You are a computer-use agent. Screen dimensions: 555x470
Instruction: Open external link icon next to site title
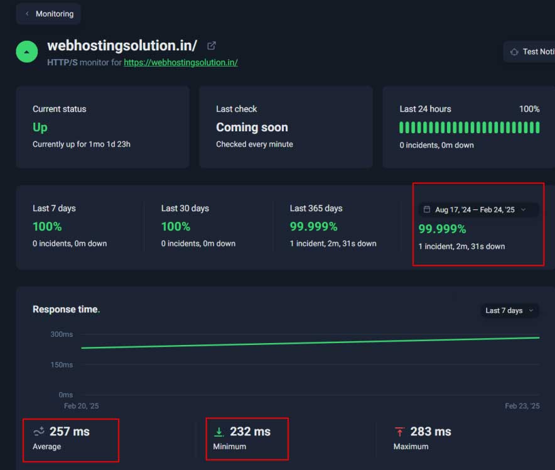(x=212, y=46)
